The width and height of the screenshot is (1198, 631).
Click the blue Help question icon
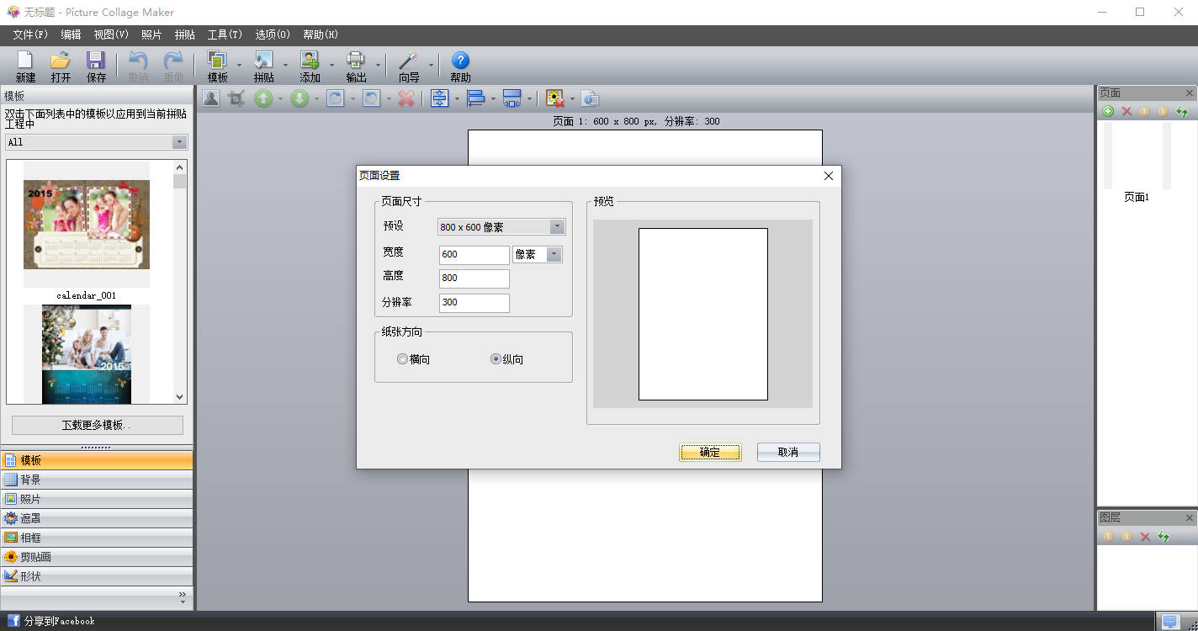(460, 61)
